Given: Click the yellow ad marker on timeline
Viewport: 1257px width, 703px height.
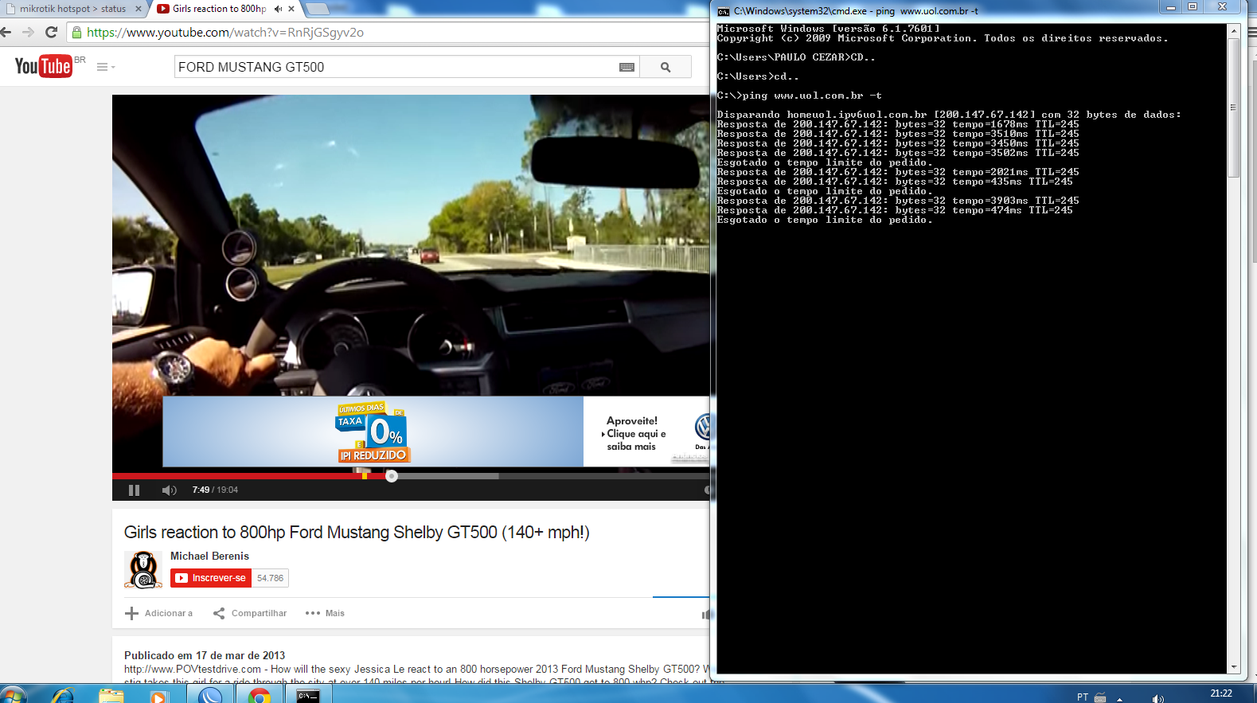Looking at the screenshot, I should [365, 476].
